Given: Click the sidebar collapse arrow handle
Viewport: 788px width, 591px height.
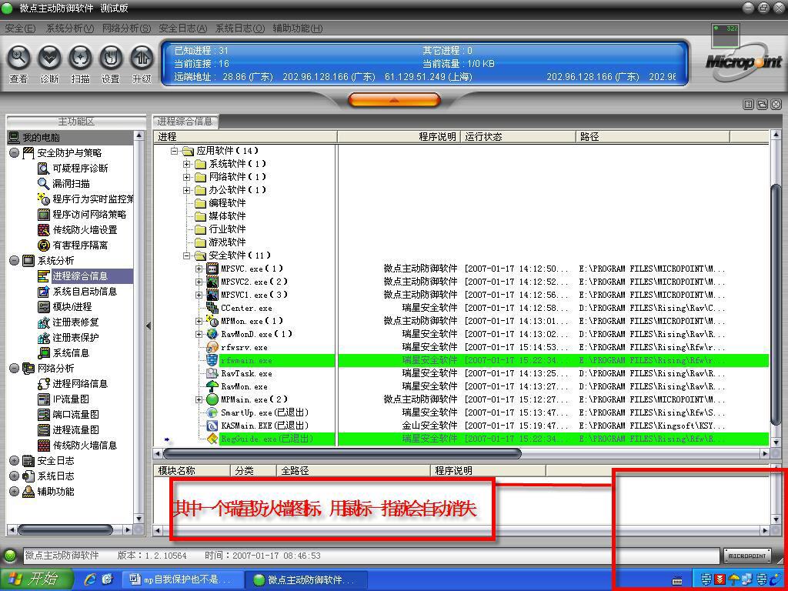Looking at the screenshot, I should tap(149, 326).
